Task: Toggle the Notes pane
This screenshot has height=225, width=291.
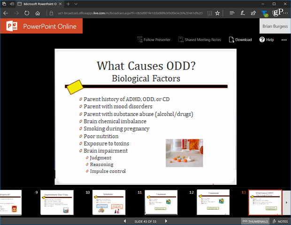Action: coord(280,221)
